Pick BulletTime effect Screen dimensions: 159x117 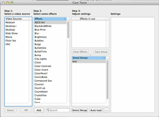pos(50,51)
